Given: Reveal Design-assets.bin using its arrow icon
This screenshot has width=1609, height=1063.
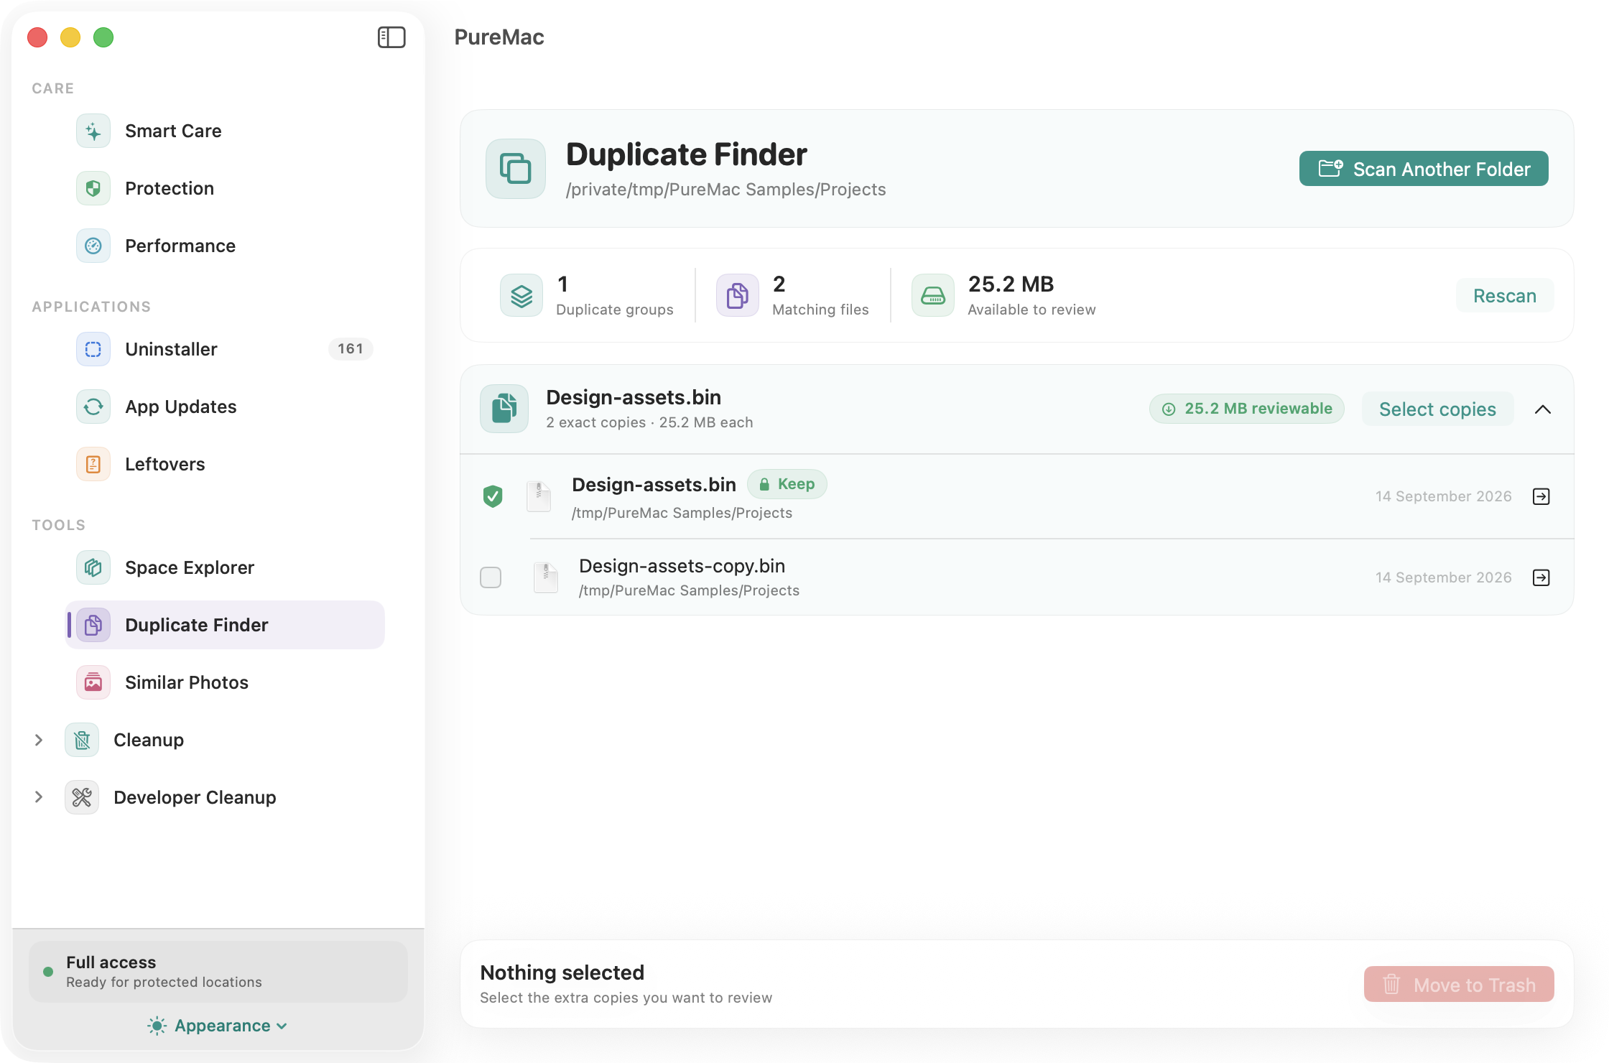Looking at the screenshot, I should pyautogui.click(x=1541, y=496).
